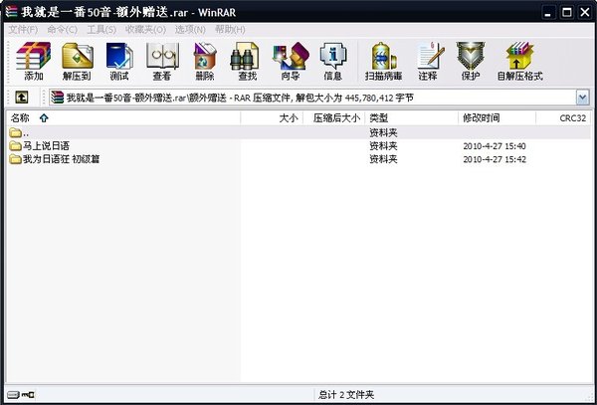
Task: Click the date 2010-4-27 15:42
Action: [495, 159]
